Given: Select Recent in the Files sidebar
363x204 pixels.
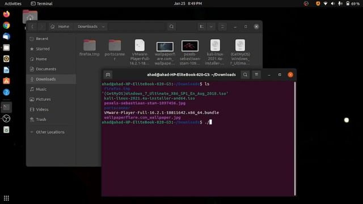Looking at the screenshot, I should pos(51,39).
